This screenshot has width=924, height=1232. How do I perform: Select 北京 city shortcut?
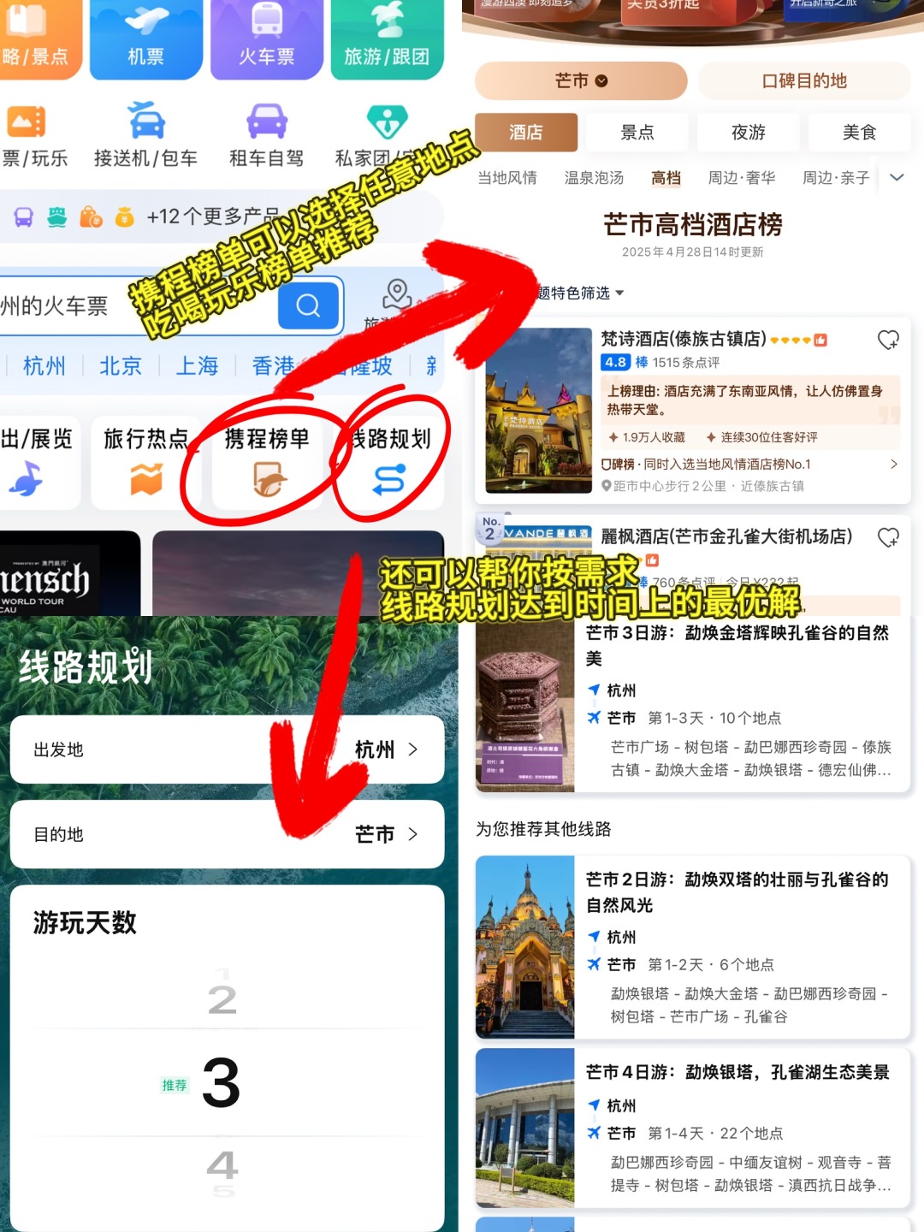(x=121, y=366)
